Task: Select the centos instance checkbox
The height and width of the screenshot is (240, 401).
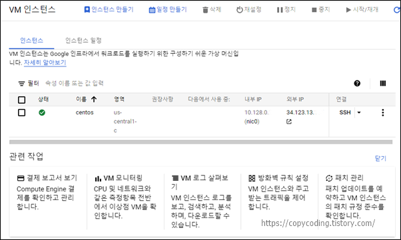Action: coord(22,112)
